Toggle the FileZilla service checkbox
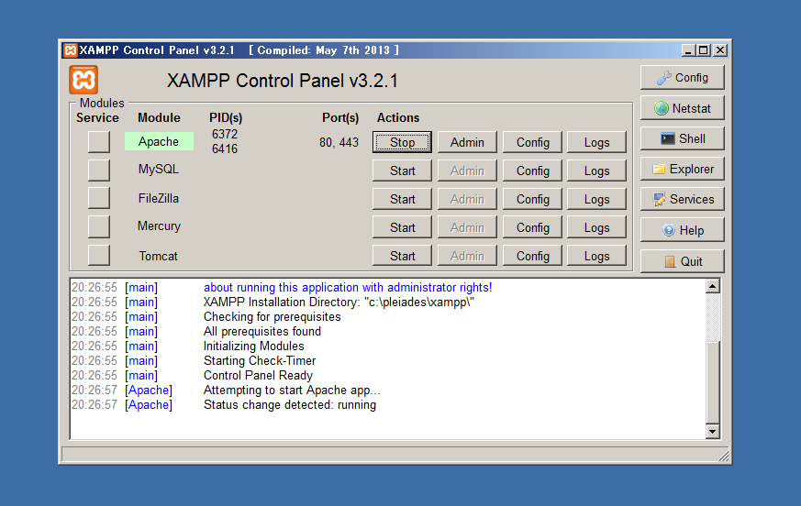The height and width of the screenshot is (506, 801). pyautogui.click(x=98, y=198)
